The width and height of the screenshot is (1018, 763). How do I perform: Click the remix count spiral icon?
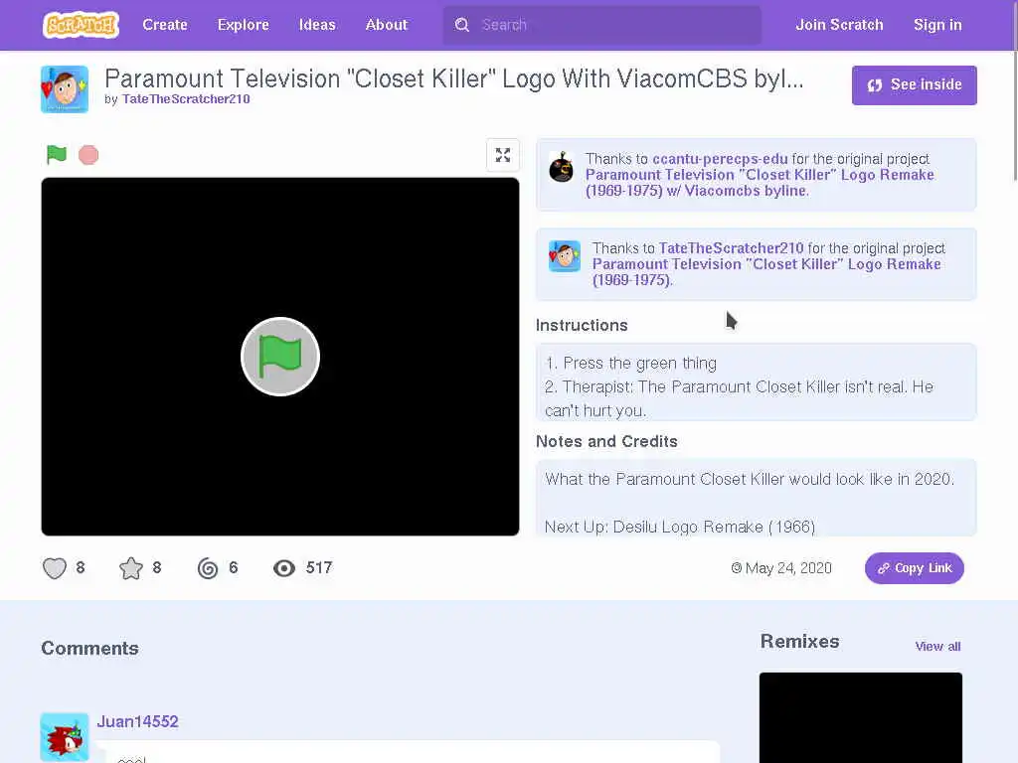[208, 568]
